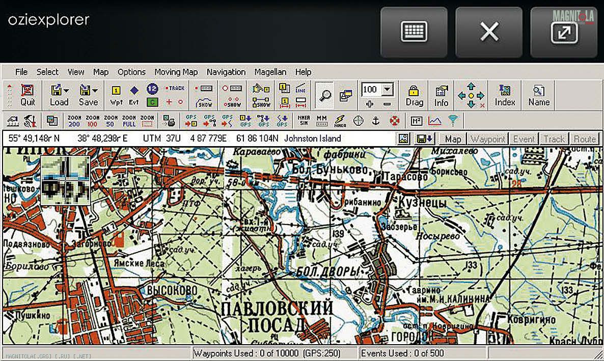Select the Evt event placement tool

133,95
